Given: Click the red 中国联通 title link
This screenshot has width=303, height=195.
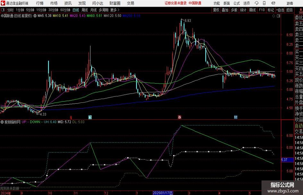Looking at the screenshot, I should point(195,3).
